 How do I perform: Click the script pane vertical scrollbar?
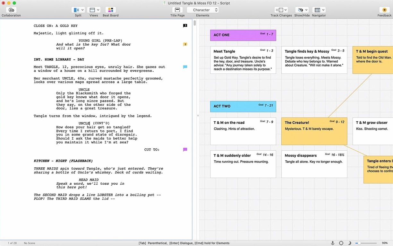click(x=194, y=23)
